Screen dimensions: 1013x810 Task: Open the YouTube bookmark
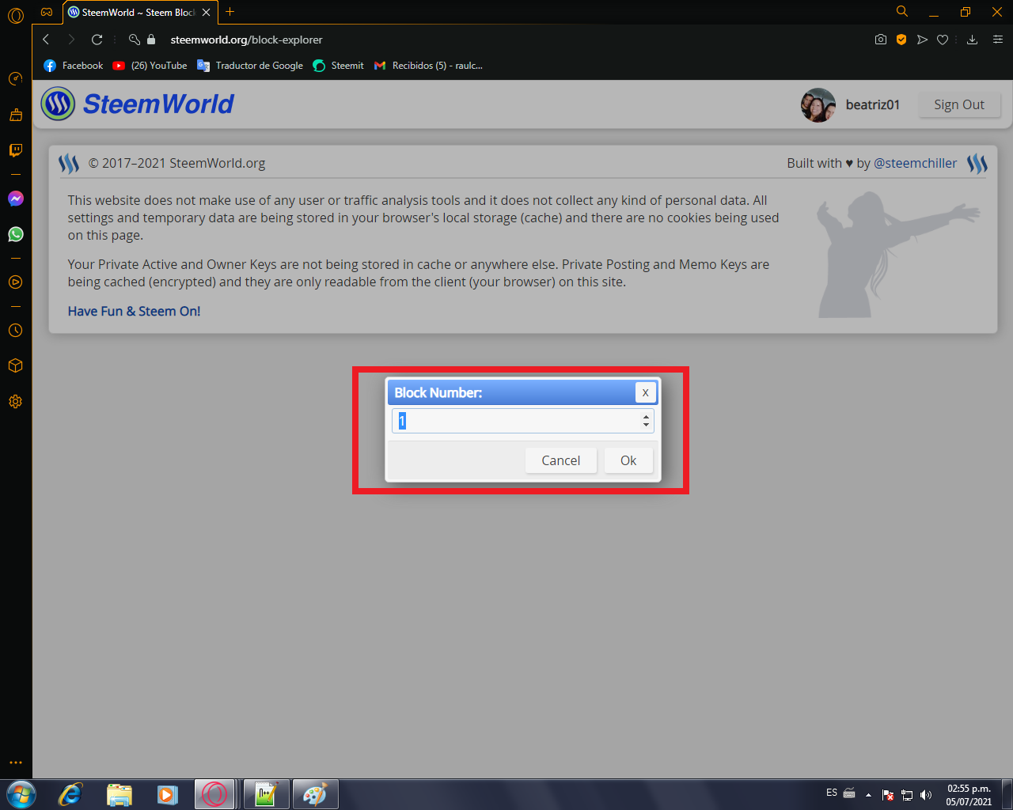(150, 66)
